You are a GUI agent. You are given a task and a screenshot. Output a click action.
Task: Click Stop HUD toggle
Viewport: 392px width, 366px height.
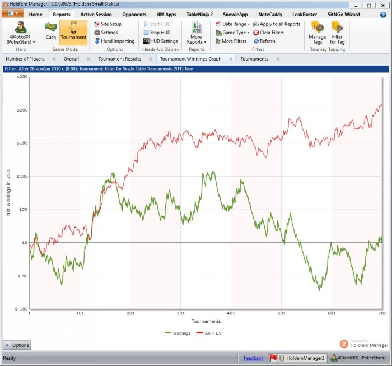pos(157,33)
